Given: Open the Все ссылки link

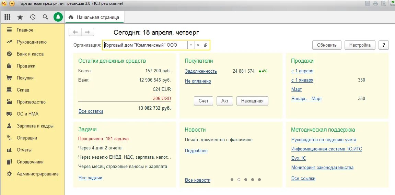Looking at the screenshot, I should (303, 179).
